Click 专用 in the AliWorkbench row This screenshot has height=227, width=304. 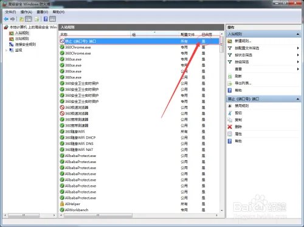184,210
